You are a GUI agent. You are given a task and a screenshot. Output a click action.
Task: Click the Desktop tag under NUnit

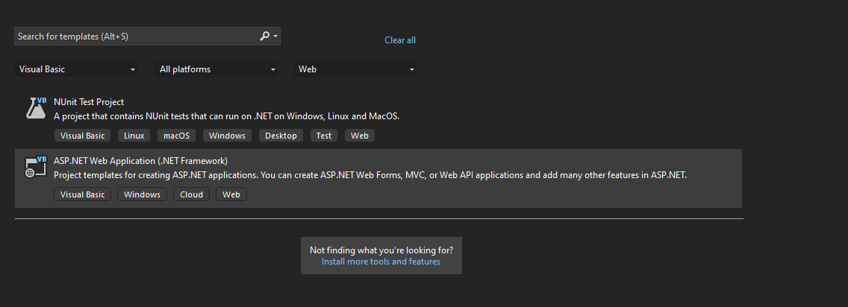pos(281,136)
